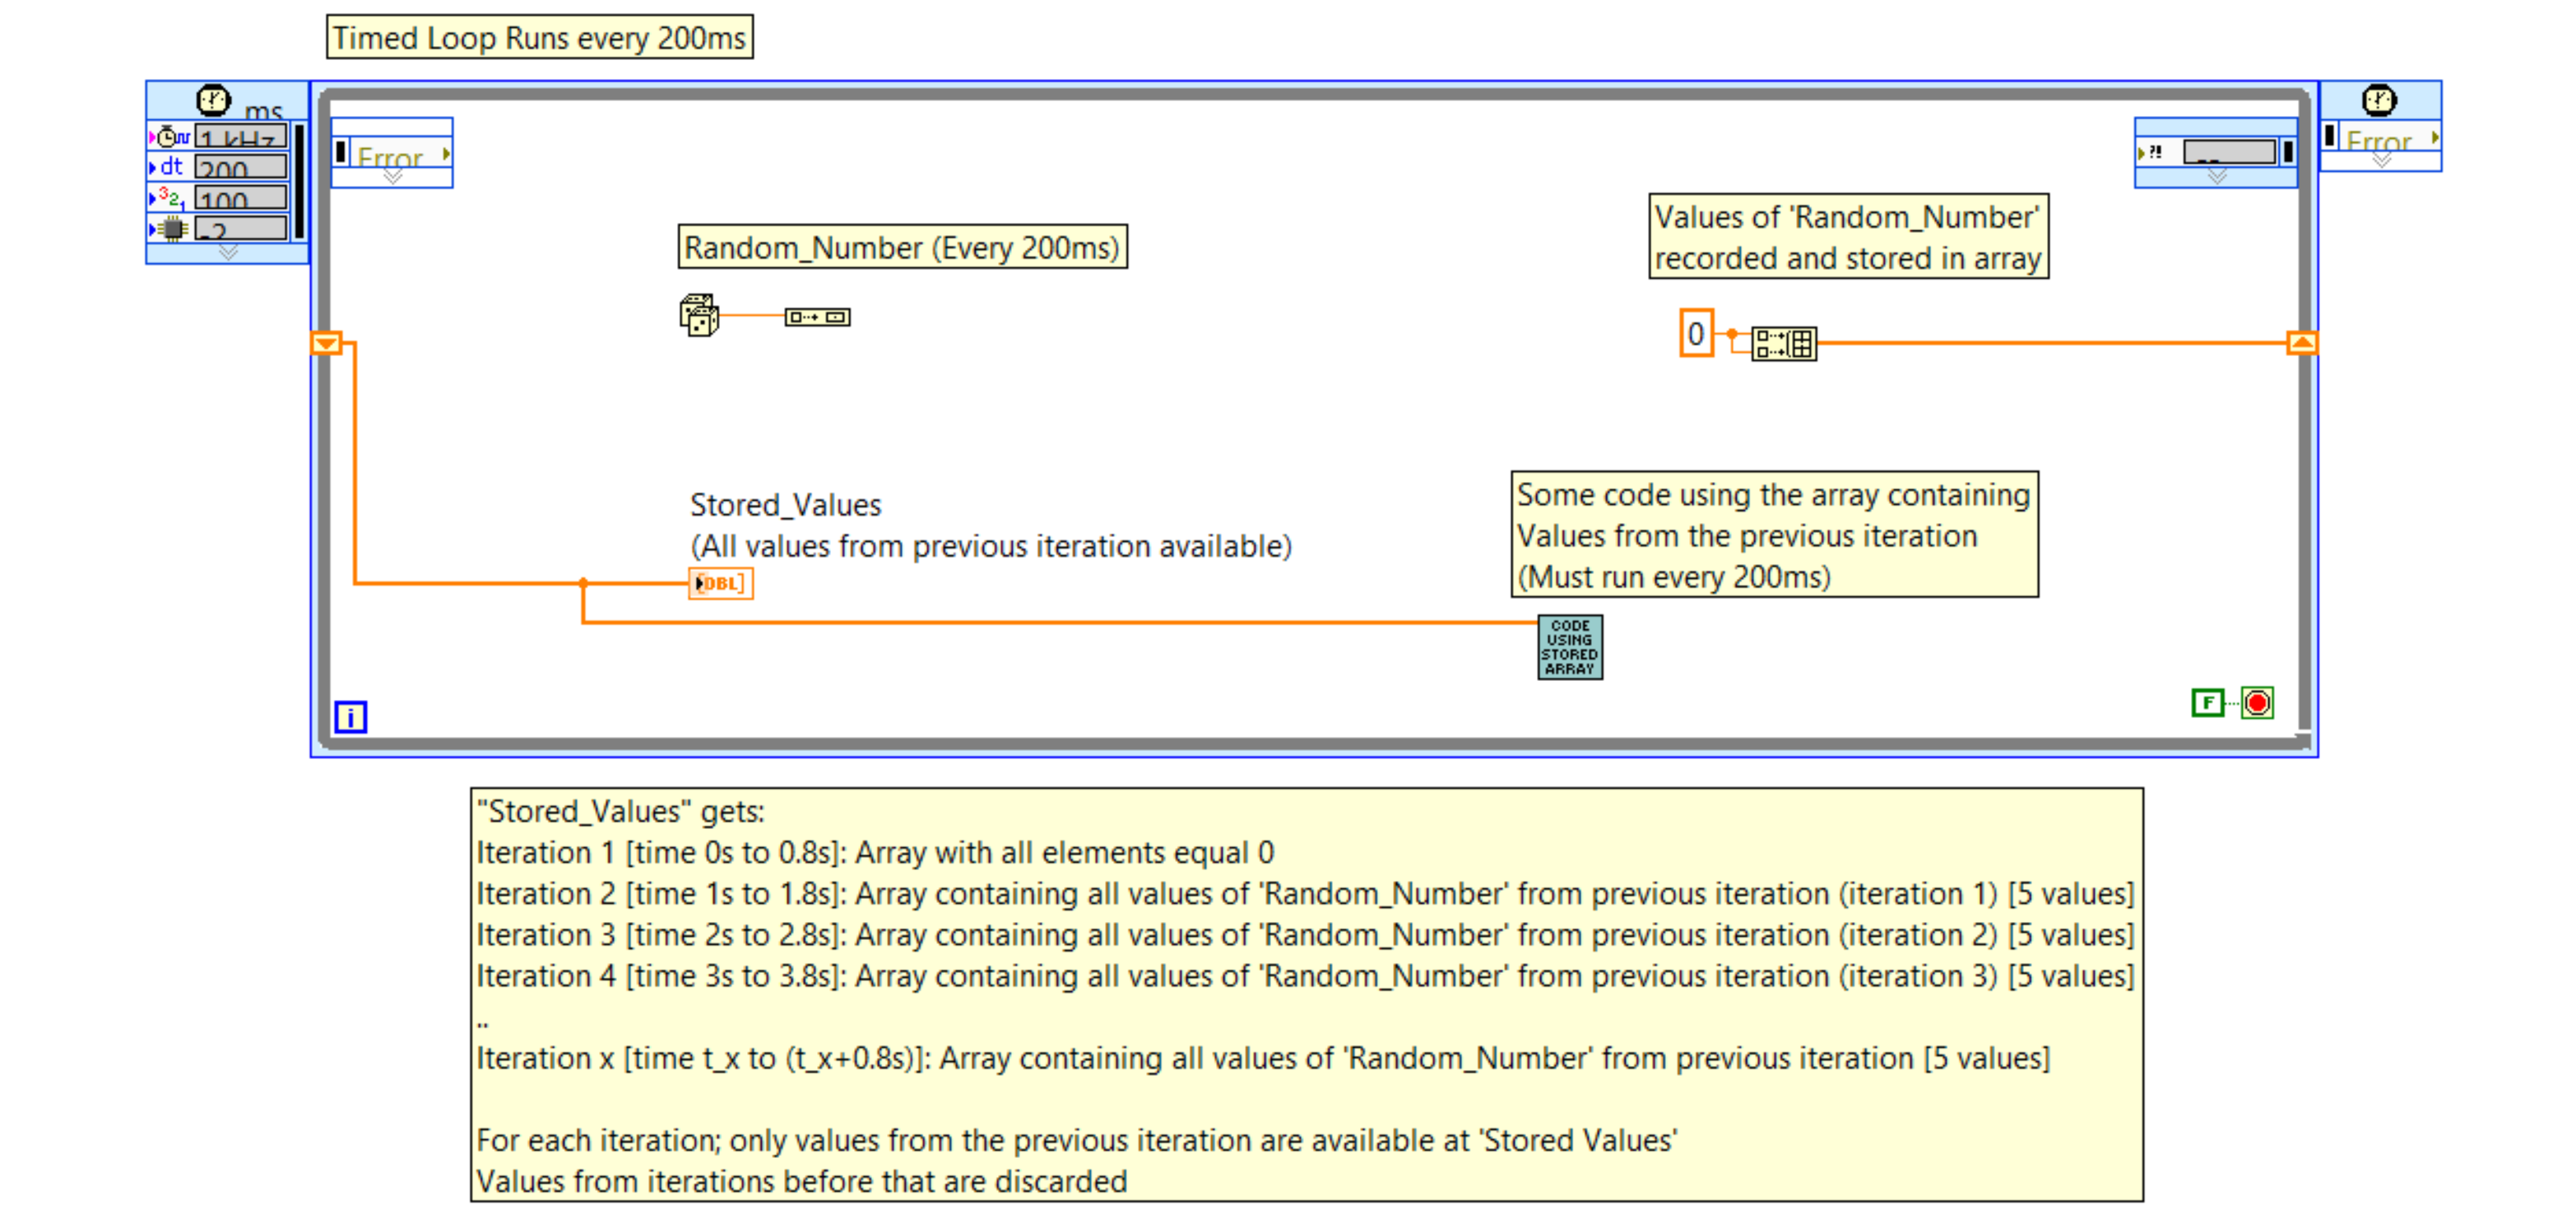The image size is (2576, 1209).
Task: Expand the Timed Loop input node chevron
Action: tap(228, 253)
